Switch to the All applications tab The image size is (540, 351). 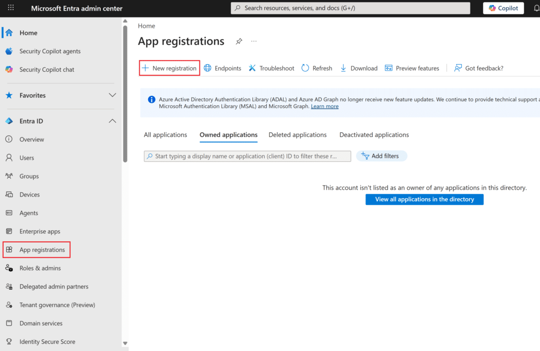tap(165, 135)
